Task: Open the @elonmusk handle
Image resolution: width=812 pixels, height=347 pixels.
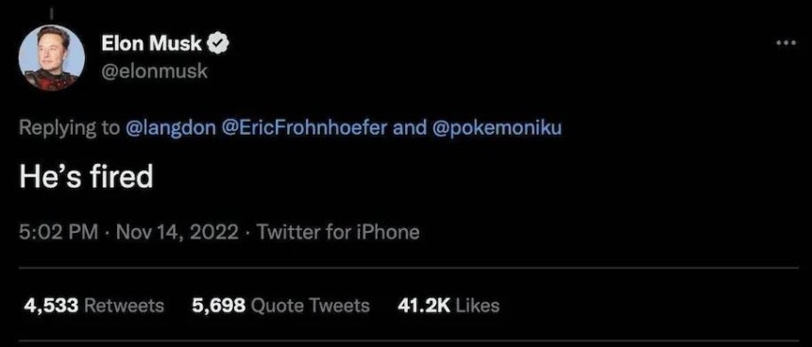Action: tap(154, 71)
